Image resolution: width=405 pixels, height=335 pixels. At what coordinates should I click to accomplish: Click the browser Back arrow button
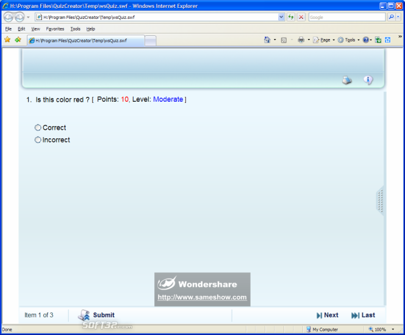pyautogui.click(x=9, y=17)
